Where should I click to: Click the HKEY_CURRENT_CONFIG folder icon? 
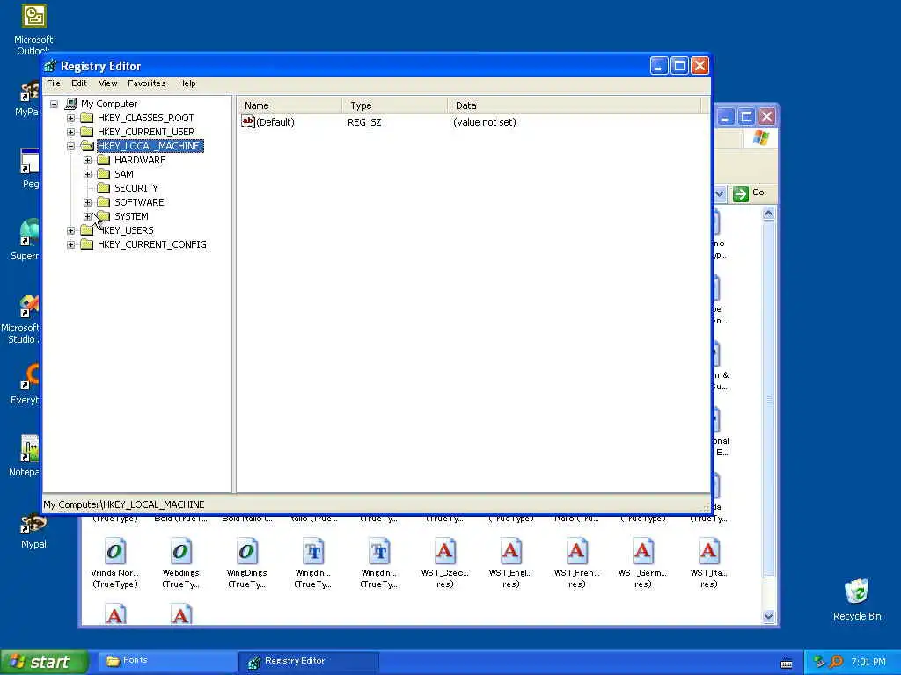tap(87, 244)
